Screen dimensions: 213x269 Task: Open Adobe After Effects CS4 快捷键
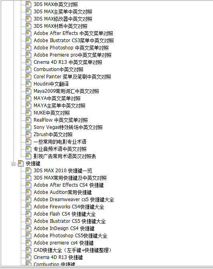click(x=69, y=185)
